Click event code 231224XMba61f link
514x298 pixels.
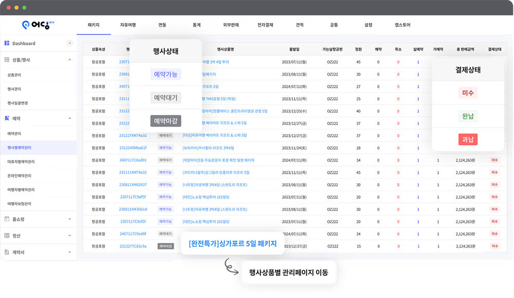pos(133,148)
